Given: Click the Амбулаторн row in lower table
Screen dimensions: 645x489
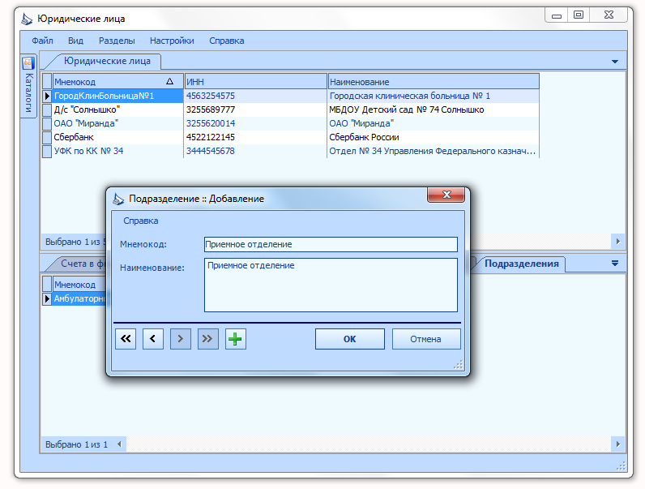Looking at the screenshot, I should coord(79,298).
